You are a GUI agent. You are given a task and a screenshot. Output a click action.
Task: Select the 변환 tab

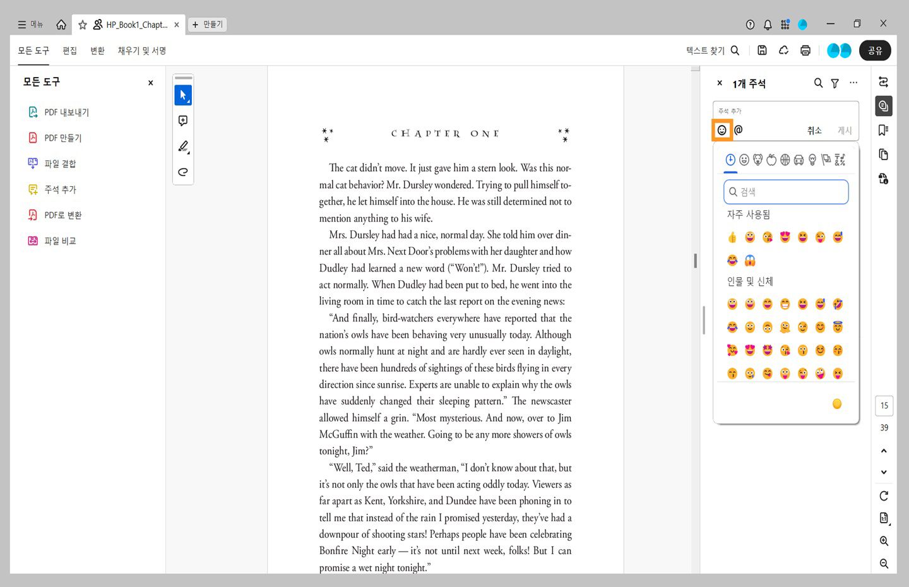click(x=97, y=50)
